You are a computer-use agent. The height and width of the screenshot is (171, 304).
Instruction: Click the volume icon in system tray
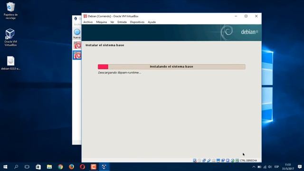point(270,167)
